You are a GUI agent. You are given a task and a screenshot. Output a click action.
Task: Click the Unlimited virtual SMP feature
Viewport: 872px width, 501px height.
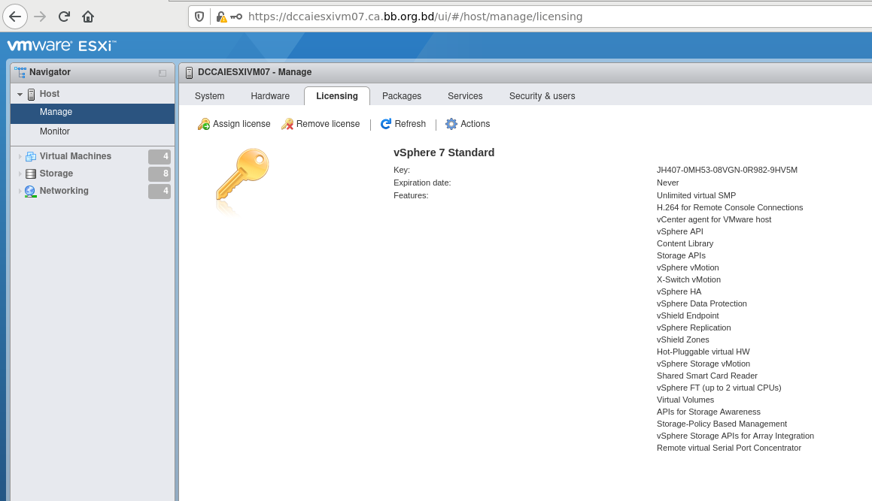point(696,195)
